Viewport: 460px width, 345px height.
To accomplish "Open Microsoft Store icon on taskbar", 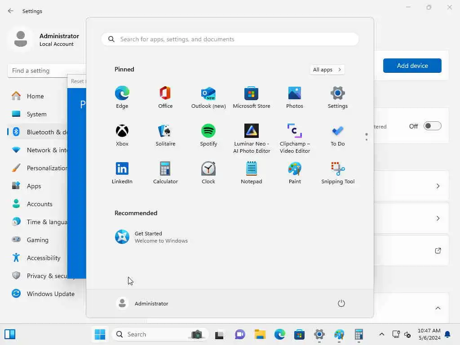I will click(x=299, y=334).
